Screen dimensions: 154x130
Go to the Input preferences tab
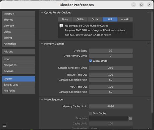pyautogui.click(x=19, y=59)
